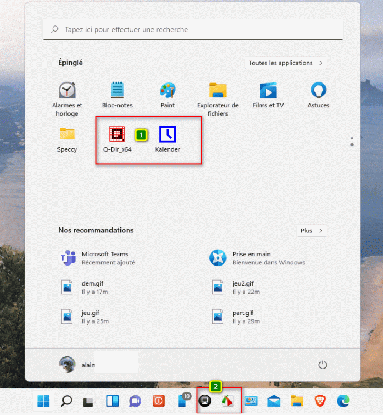Viewport: 383px width, 415px height.
Task: Open Brave browser from the taskbar
Action: point(321,401)
